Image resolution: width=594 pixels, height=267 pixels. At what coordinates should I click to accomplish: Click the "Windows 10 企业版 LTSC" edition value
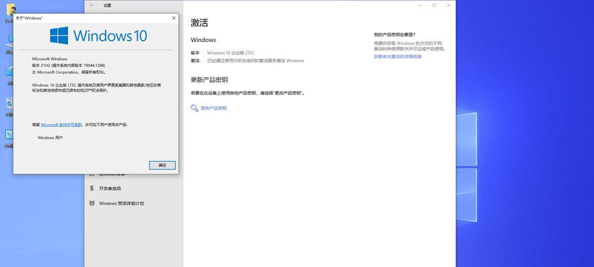click(231, 53)
